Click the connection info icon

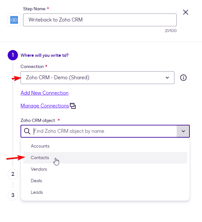(x=183, y=78)
